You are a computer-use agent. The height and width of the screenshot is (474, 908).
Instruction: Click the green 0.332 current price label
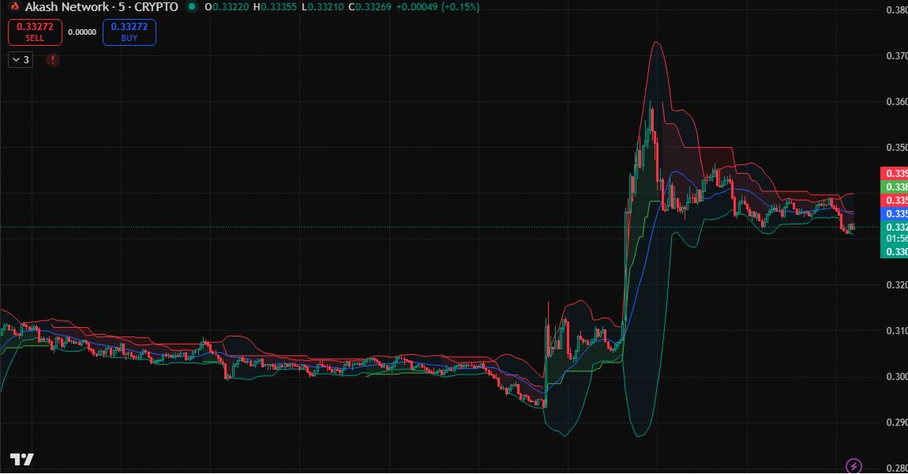coord(894,228)
